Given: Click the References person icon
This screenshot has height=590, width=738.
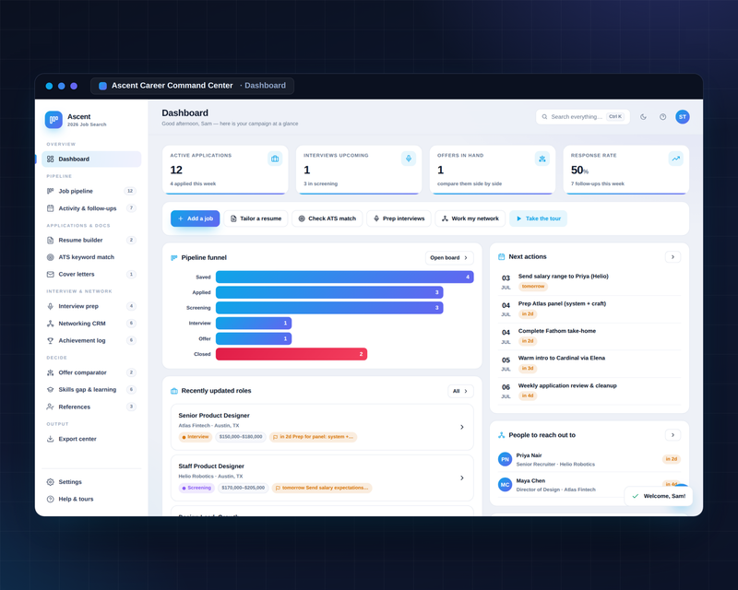Looking at the screenshot, I should pos(51,407).
